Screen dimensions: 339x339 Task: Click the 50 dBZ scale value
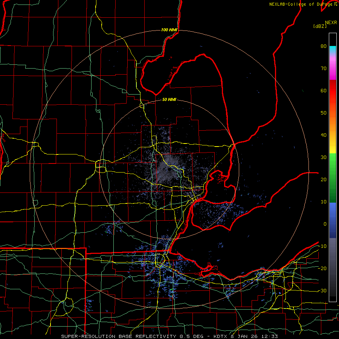click(x=324, y=113)
